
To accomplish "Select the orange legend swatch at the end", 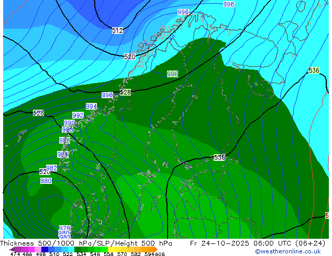I will tap(156, 249).
